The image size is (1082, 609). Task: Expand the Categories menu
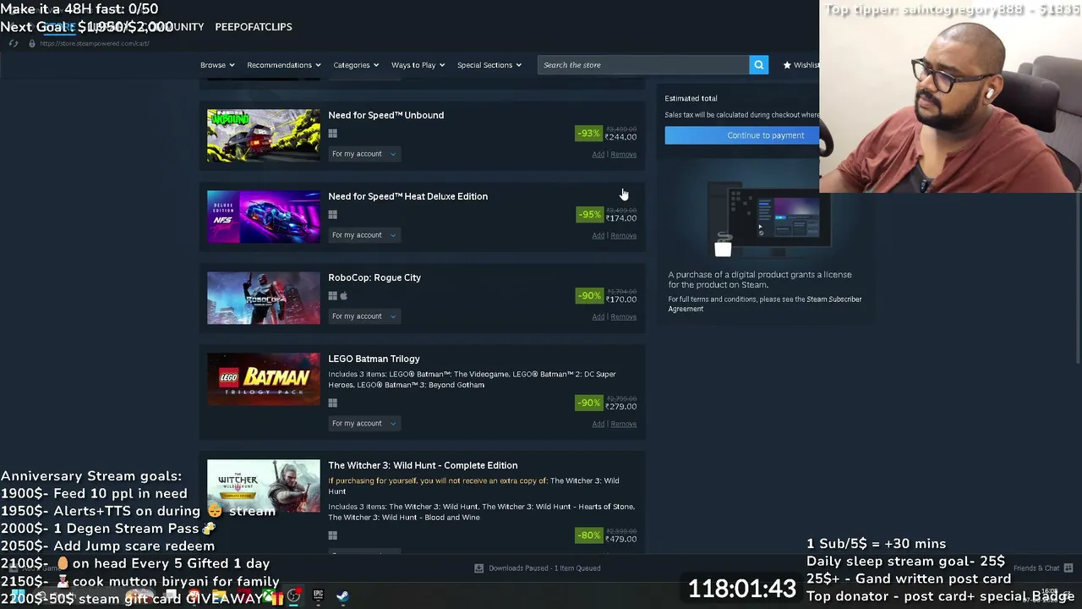click(x=356, y=65)
